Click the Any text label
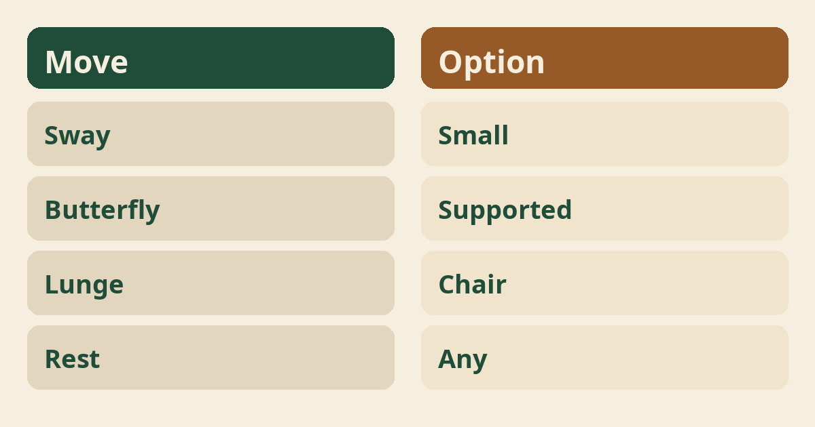 click(x=463, y=360)
